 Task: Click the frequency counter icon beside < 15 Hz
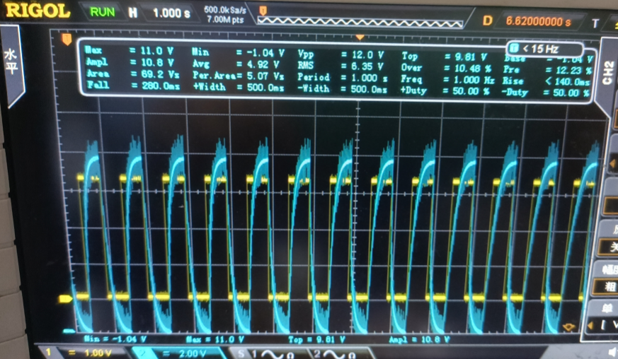click(513, 49)
